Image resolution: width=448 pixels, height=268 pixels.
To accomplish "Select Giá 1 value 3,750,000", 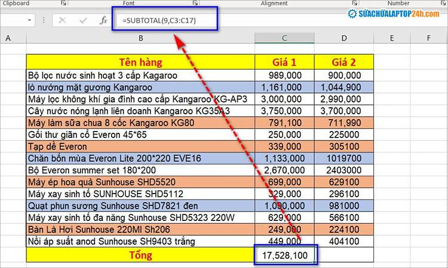I will pos(284,111).
